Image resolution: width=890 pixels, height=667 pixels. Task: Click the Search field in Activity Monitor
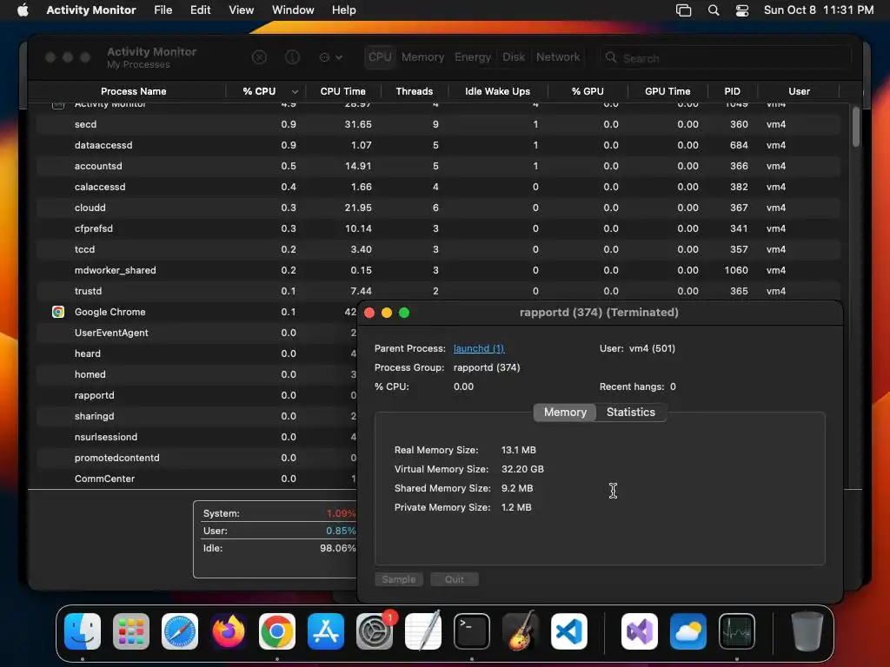click(x=726, y=58)
